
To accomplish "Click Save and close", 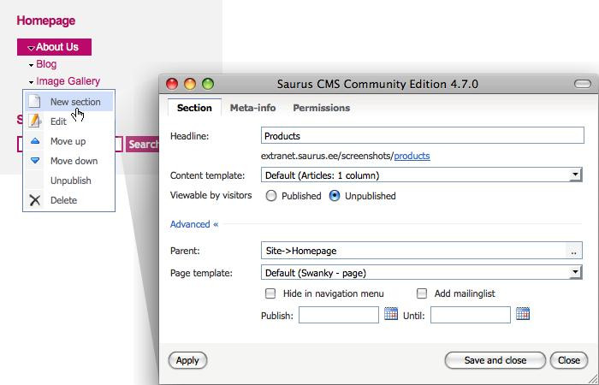I will pyautogui.click(x=495, y=360).
